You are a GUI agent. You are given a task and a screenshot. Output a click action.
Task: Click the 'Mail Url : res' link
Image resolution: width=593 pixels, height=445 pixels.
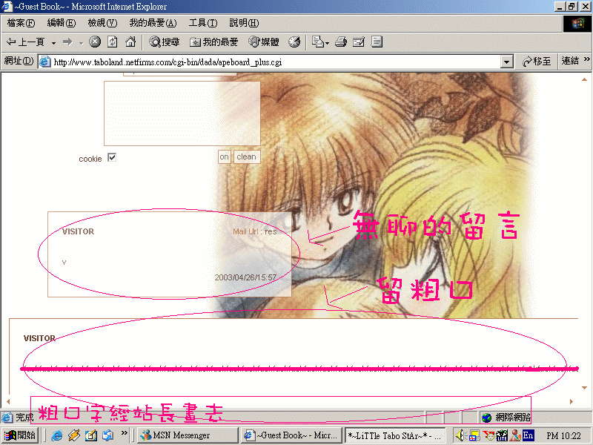[x=254, y=231]
